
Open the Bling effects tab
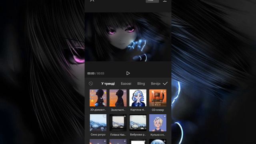coord(141,84)
